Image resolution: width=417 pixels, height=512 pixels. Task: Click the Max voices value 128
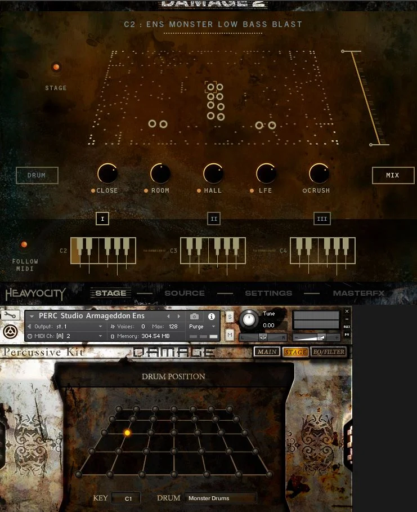tap(173, 327)
